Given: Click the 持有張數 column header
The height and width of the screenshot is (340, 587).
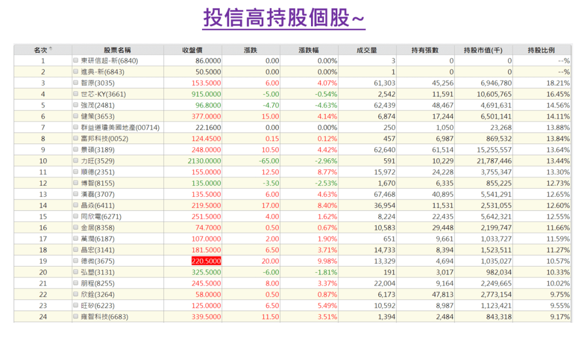Looking at the screenshot, I should click(x=425, y=50).
